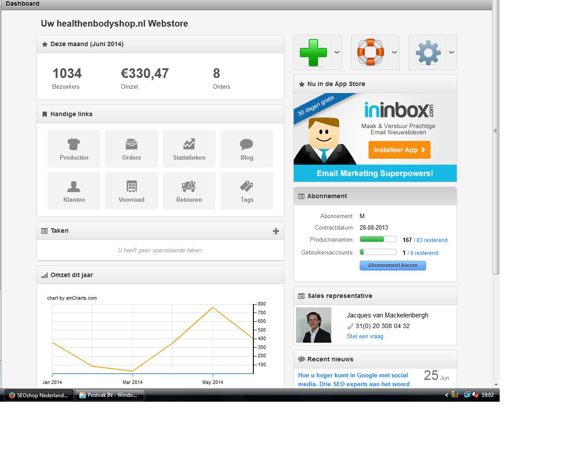Expand the dropdown beside the gear

(451, 52)
